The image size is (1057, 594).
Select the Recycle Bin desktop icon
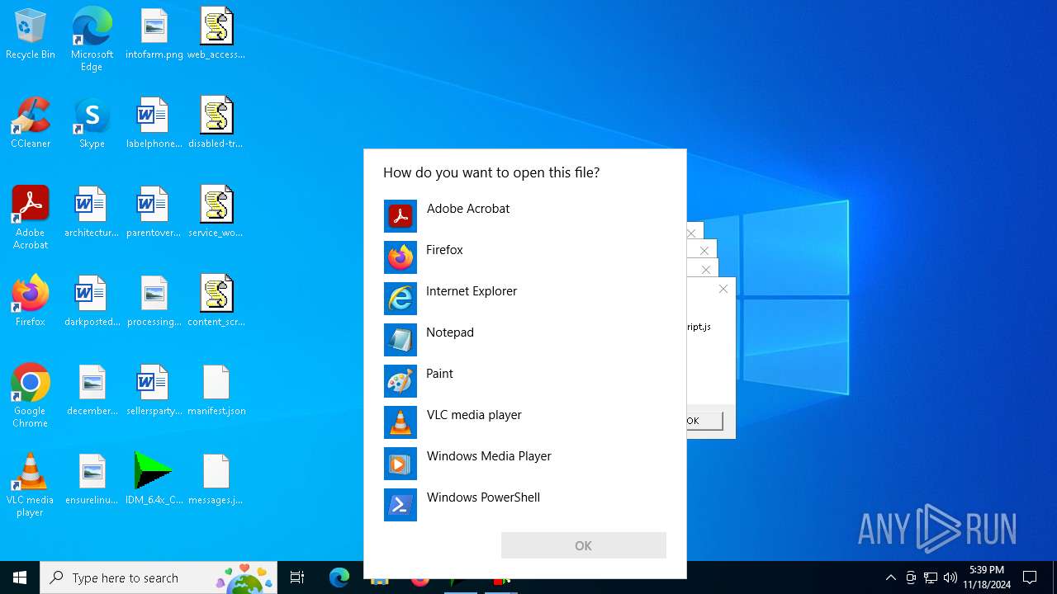click(x=31, y=35)
